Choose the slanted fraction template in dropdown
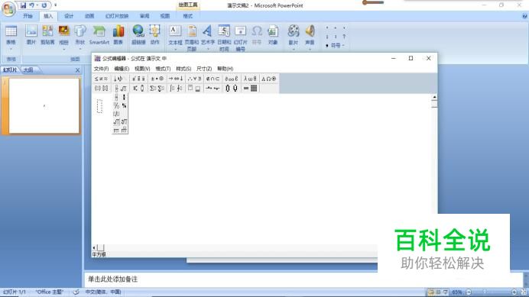 pyautogui.click(x=116, y=105)
